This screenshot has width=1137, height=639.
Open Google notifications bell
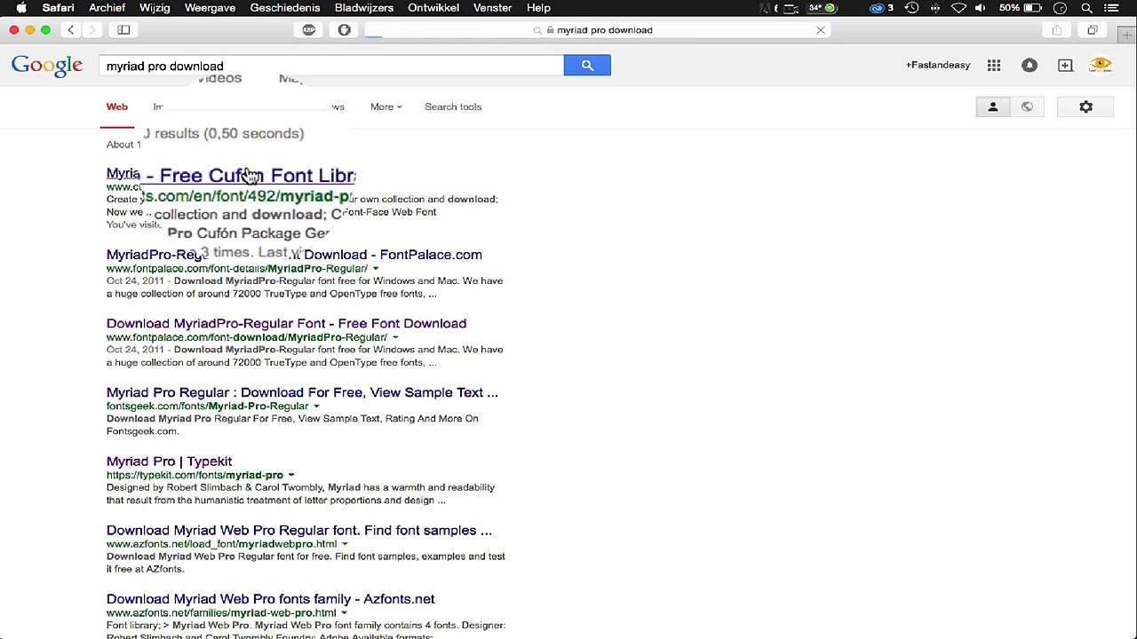point(1030,65)
